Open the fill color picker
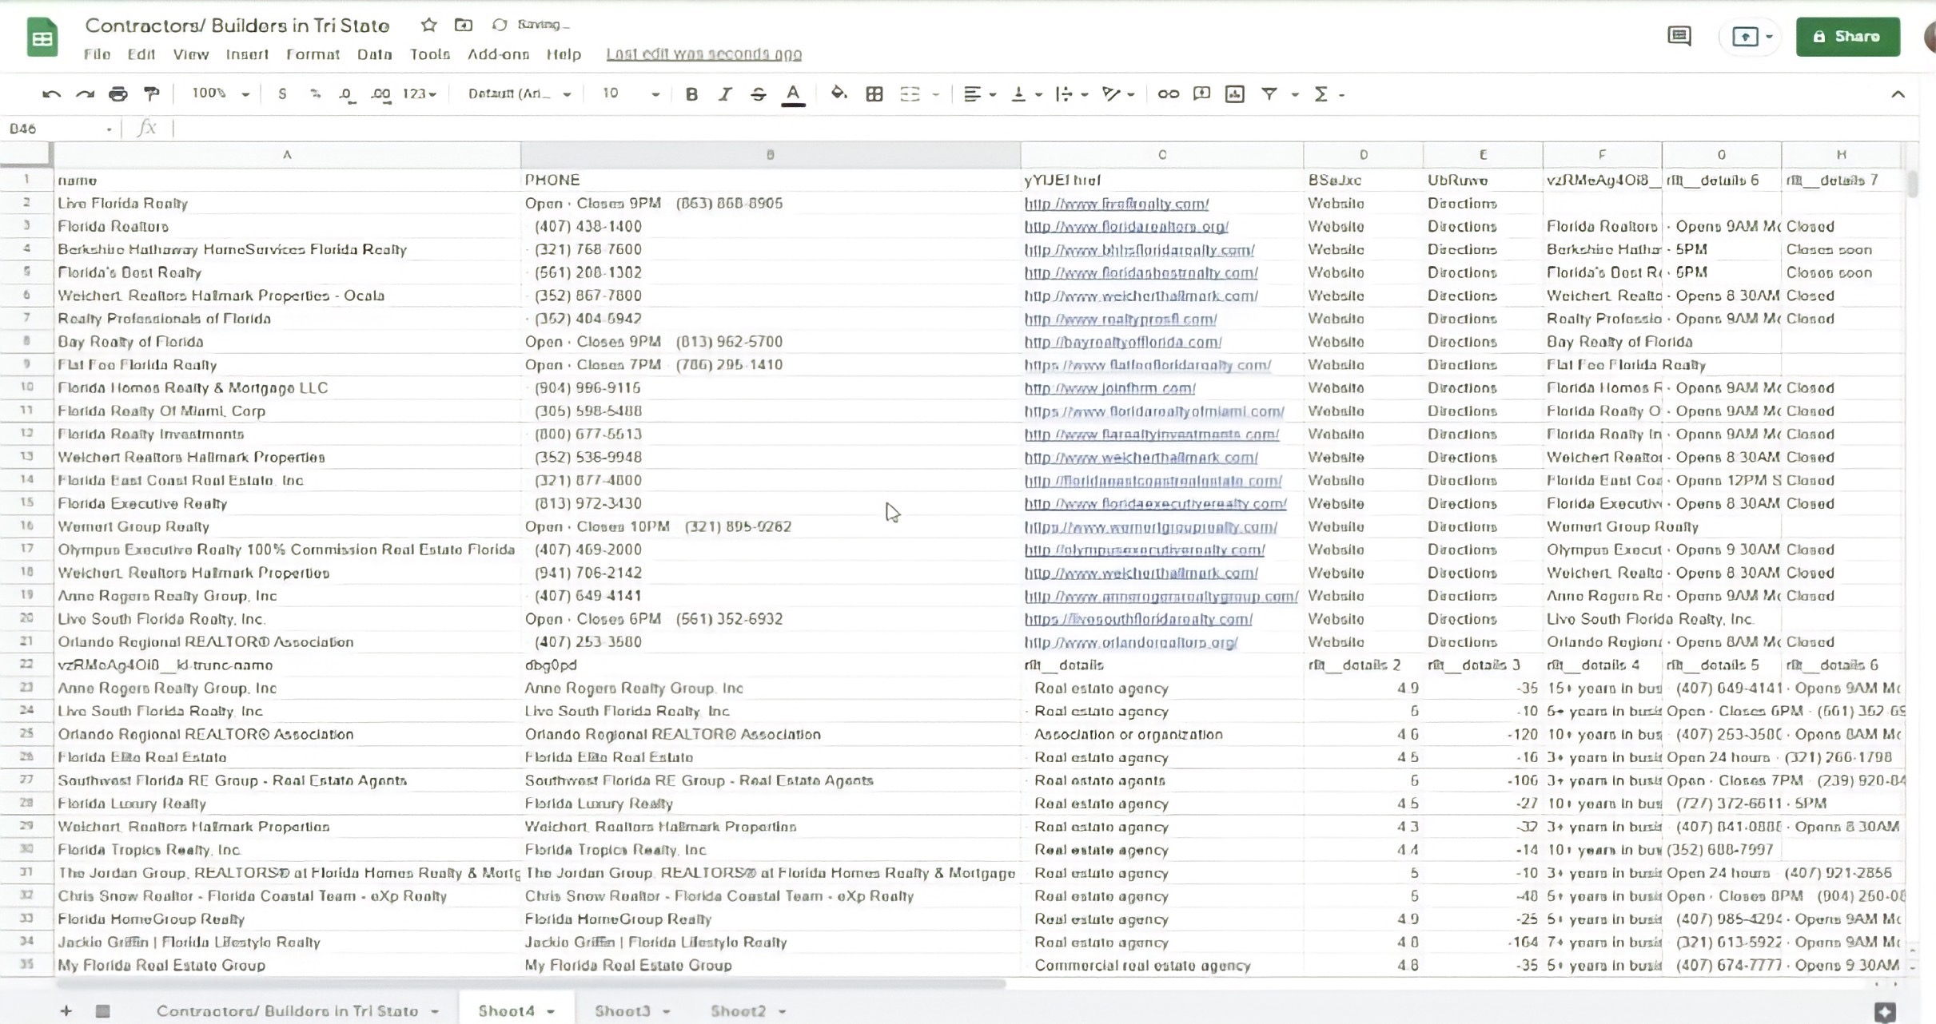 coord(839,93)
